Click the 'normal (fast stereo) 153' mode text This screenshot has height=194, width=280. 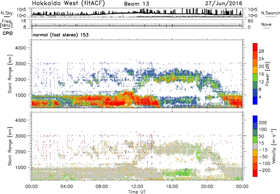(x=61, y=35)
